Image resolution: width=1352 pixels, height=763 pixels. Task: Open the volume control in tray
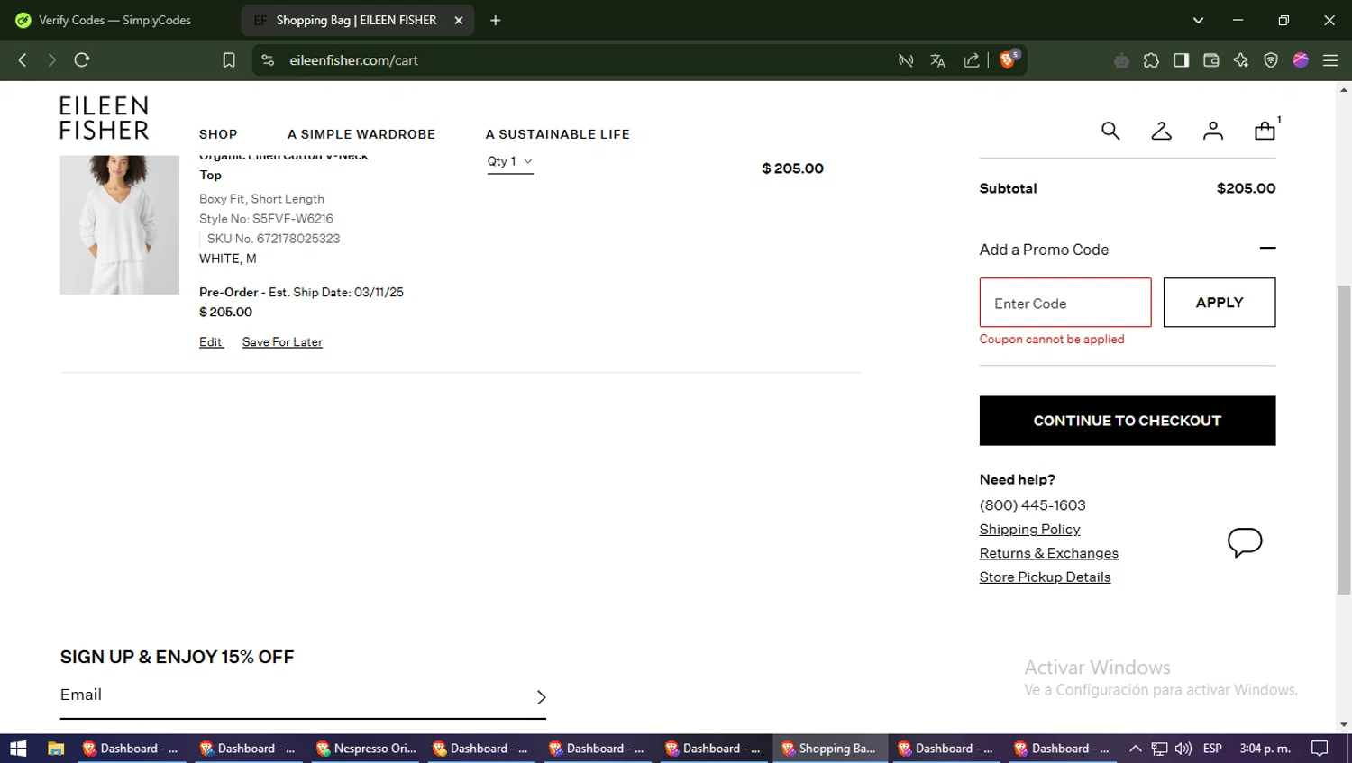click(1183, 749)
